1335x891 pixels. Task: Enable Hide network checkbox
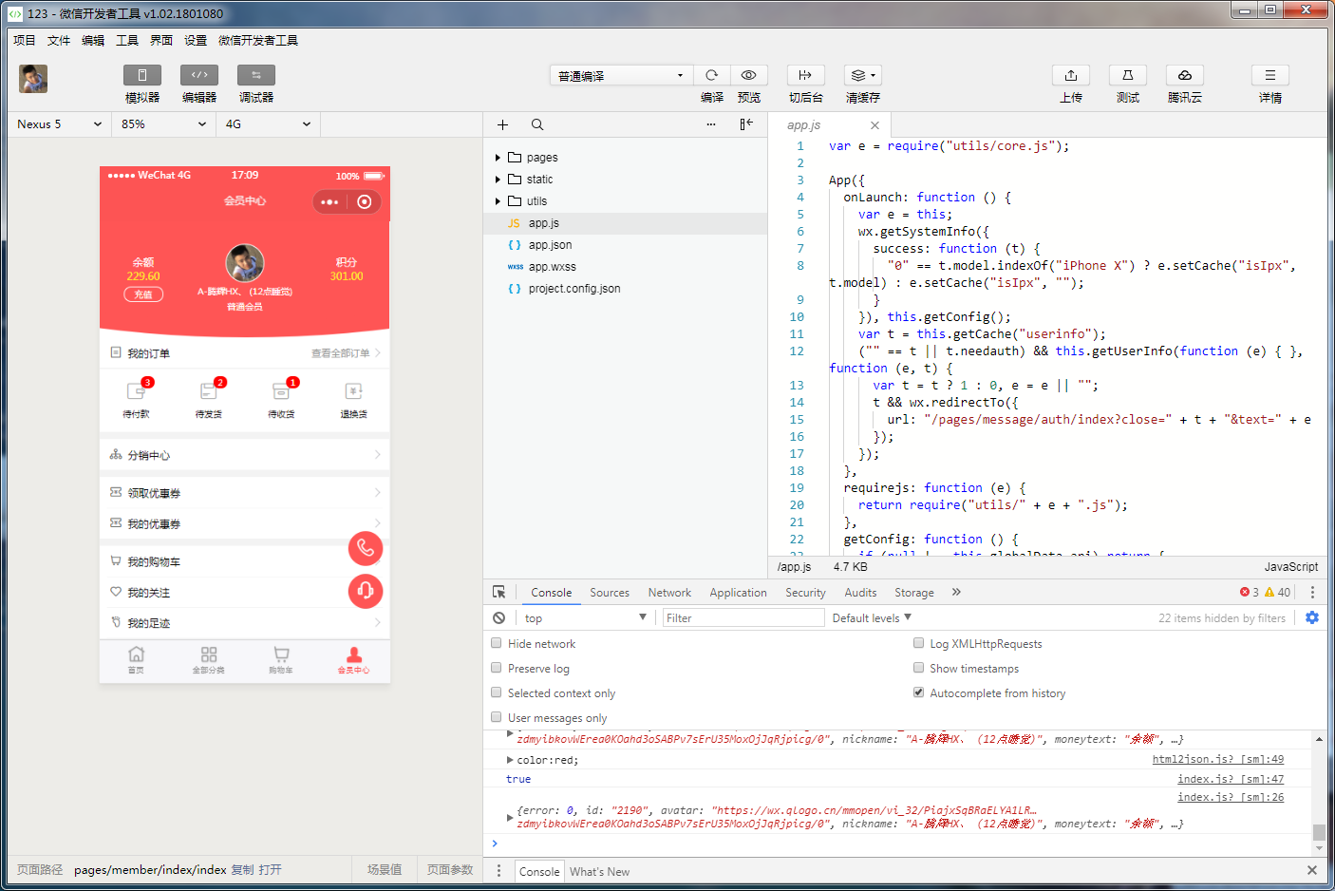(x=497, y=643)
